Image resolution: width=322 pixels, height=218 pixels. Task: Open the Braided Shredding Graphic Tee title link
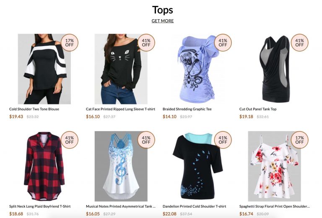pos(187,109)
